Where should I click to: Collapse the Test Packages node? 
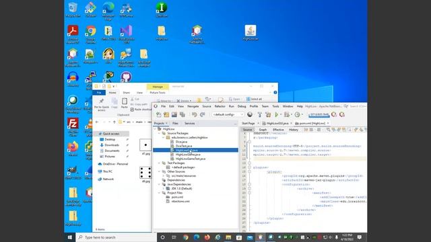[x=159, y=163]
